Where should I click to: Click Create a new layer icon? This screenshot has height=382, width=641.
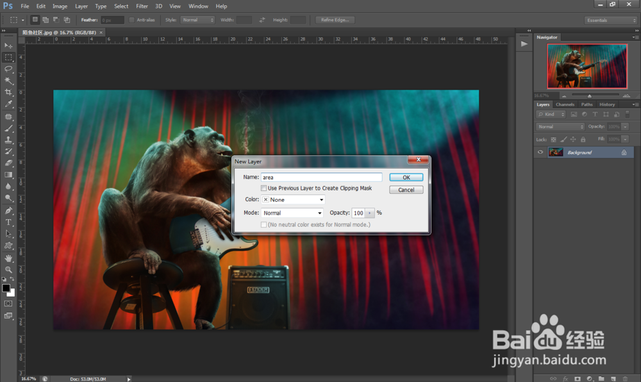point(613,379)
